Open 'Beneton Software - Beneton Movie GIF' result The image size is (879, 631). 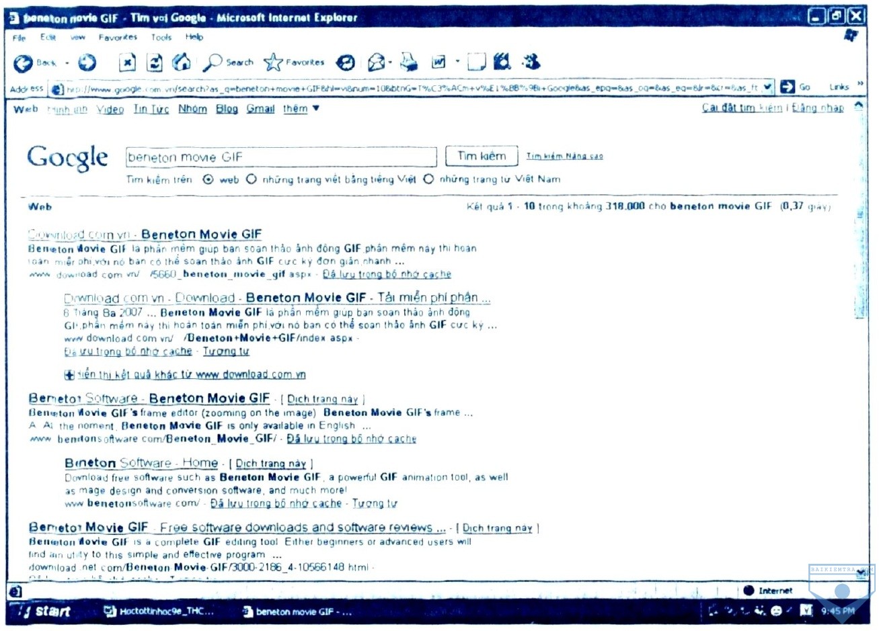click(149, 398)
